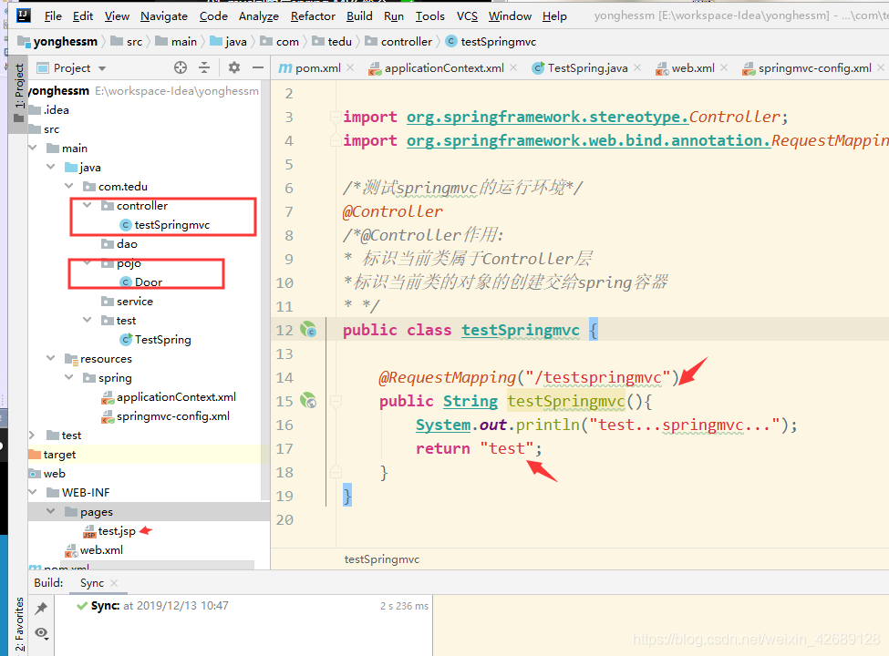This screenshot has height=656, width=889.
Task: Open the VCS menu
Action: click(x=467, y=15)
